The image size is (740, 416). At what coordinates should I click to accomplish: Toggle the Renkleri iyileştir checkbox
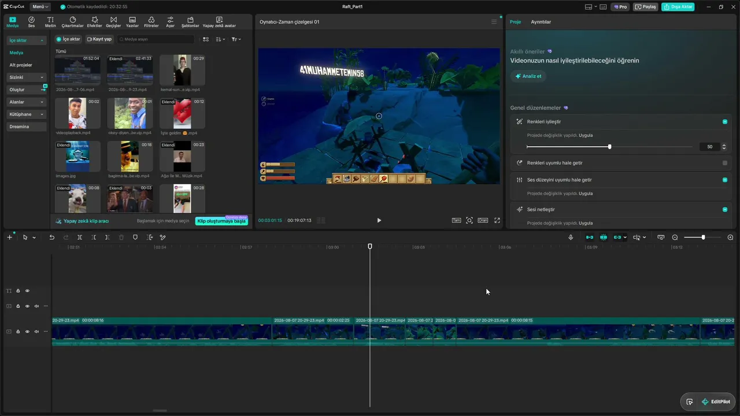tap(725, 122)
